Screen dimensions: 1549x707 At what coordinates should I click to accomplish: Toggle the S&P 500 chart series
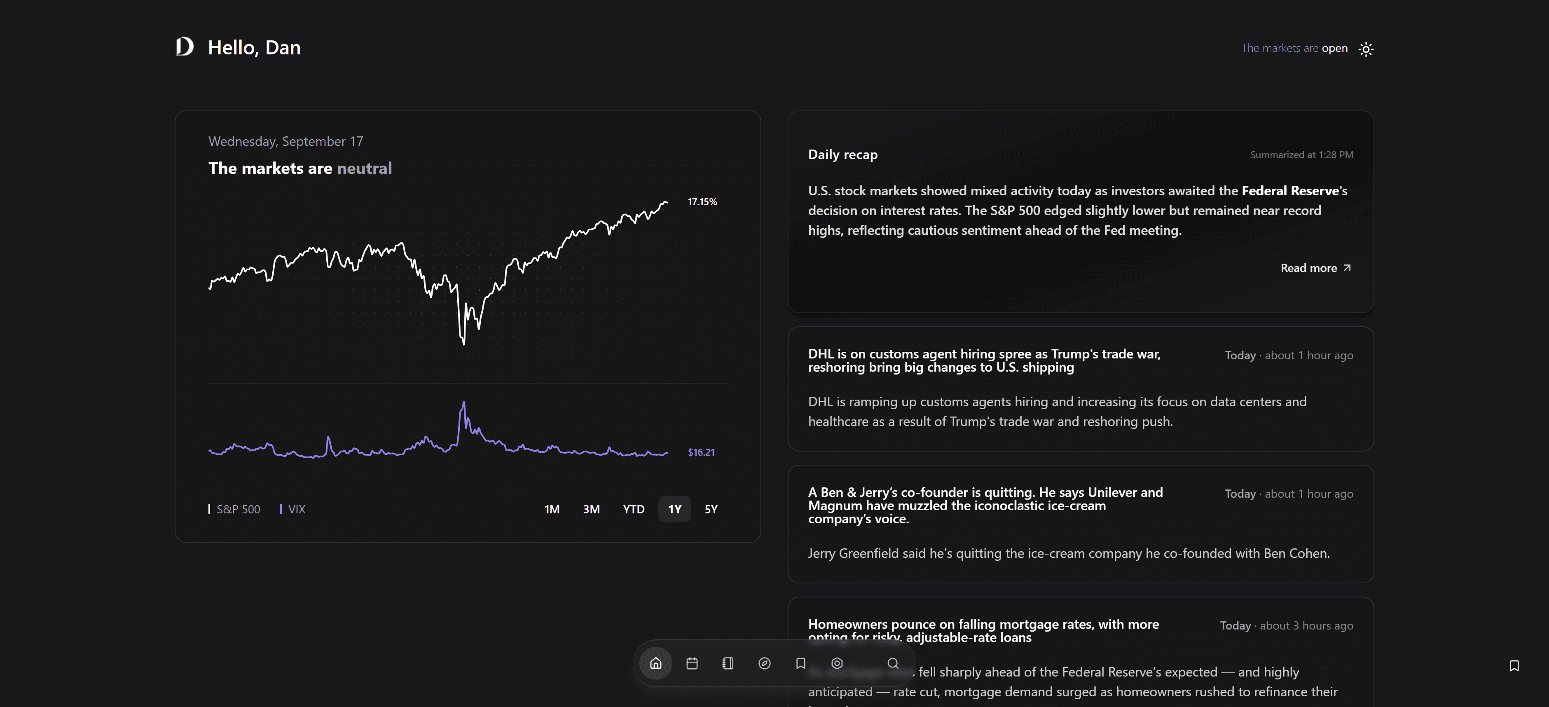click(x=235, y=509)
